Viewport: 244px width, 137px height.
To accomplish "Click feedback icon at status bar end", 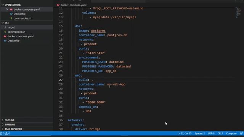I will (241, 134).
